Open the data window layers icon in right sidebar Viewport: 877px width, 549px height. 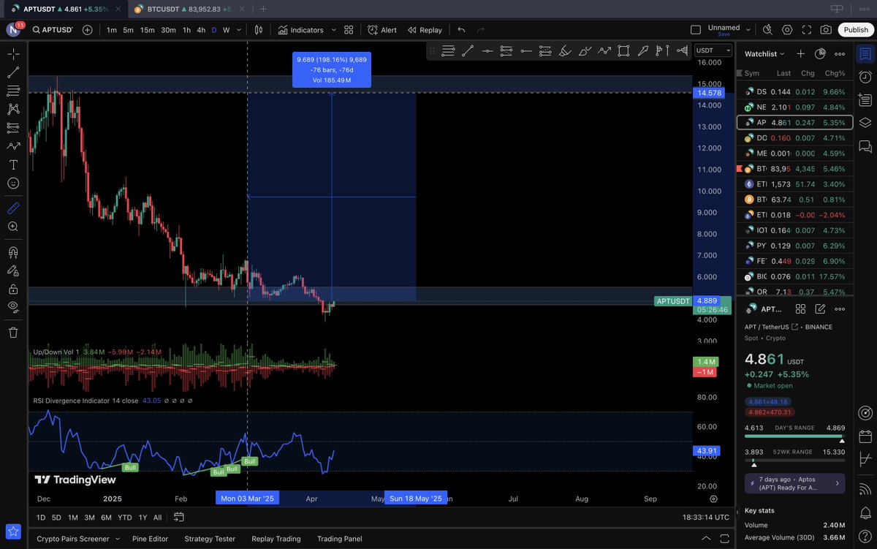(x=865, y=122)
